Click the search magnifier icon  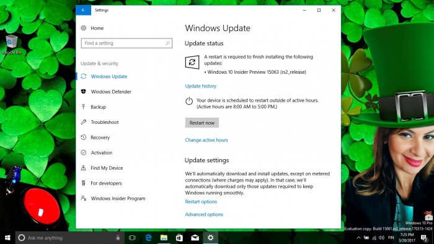click(x=168, y=43)
